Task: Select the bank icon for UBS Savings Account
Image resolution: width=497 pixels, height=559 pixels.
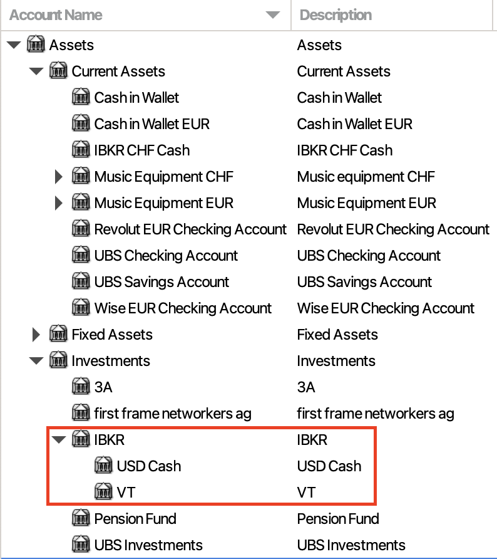Action: click(x=81, y=281)
